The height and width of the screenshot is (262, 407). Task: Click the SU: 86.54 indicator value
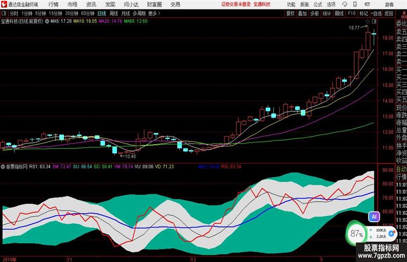click(x=82, y=167)
